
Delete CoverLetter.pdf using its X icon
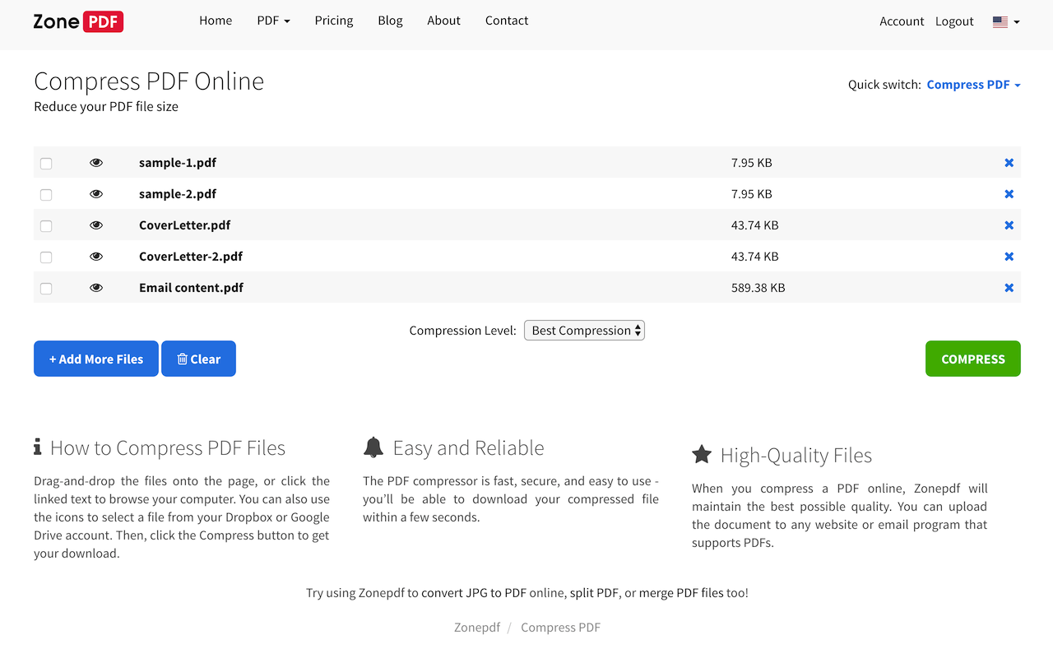pyautogui.click(x=1009, y=225)
